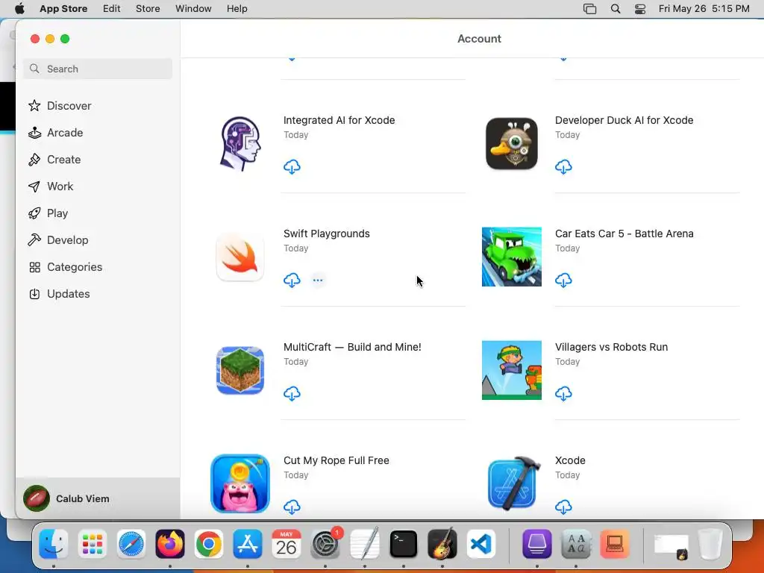
Task: Click Integrated AI for Xcode title
Action: 339,120
